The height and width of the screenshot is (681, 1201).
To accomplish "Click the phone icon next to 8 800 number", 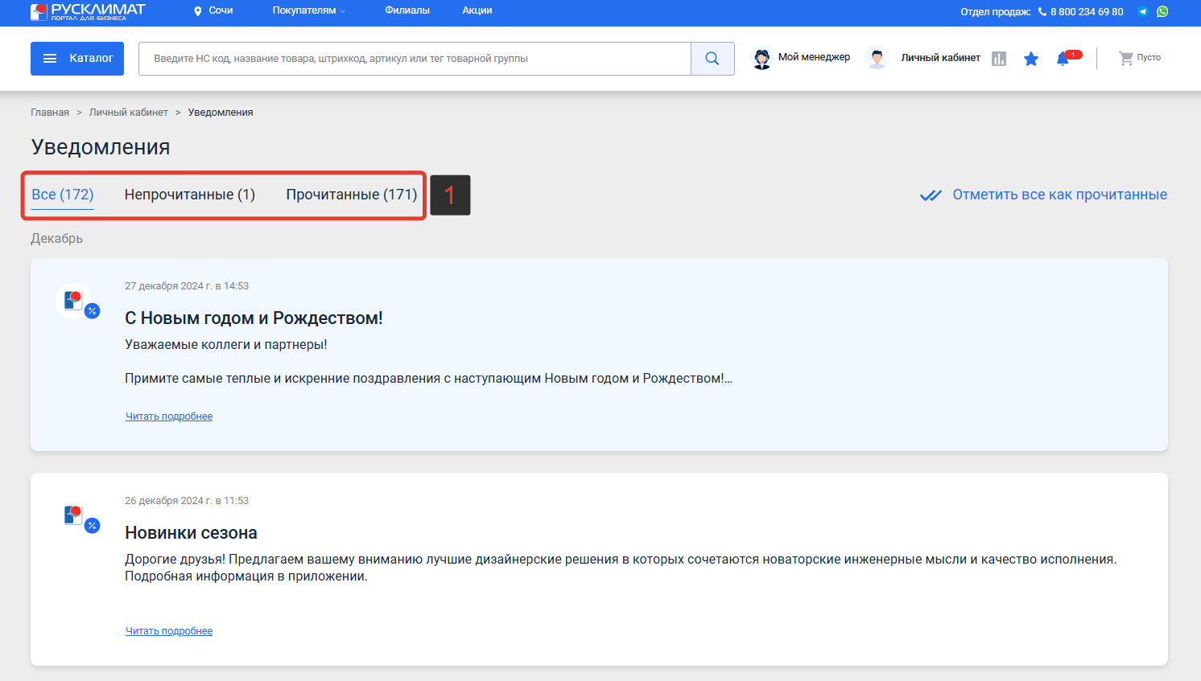I will 1042,11.
